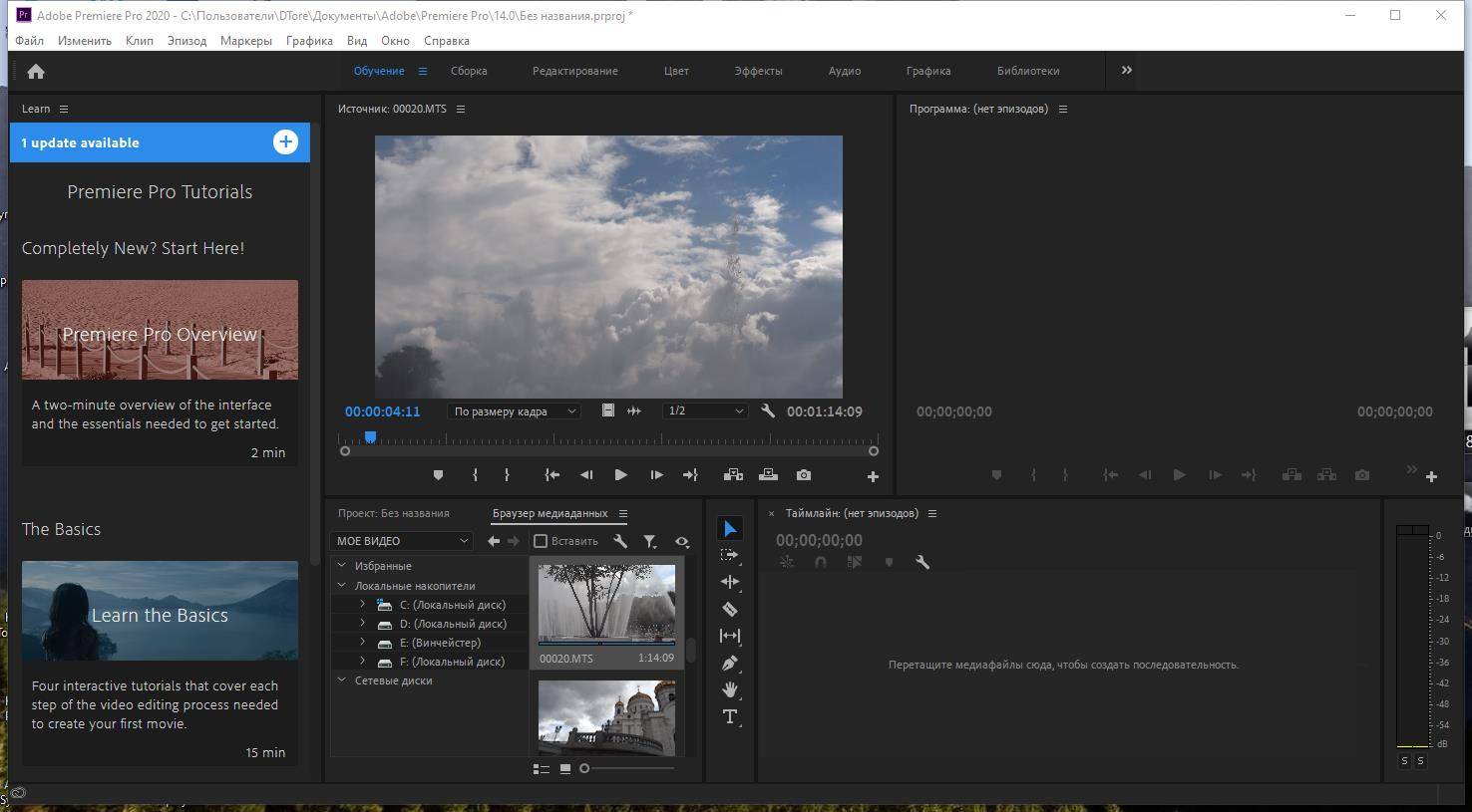Add marker in Source monitor
1472x812 pixels.
(x=438, y=475)
